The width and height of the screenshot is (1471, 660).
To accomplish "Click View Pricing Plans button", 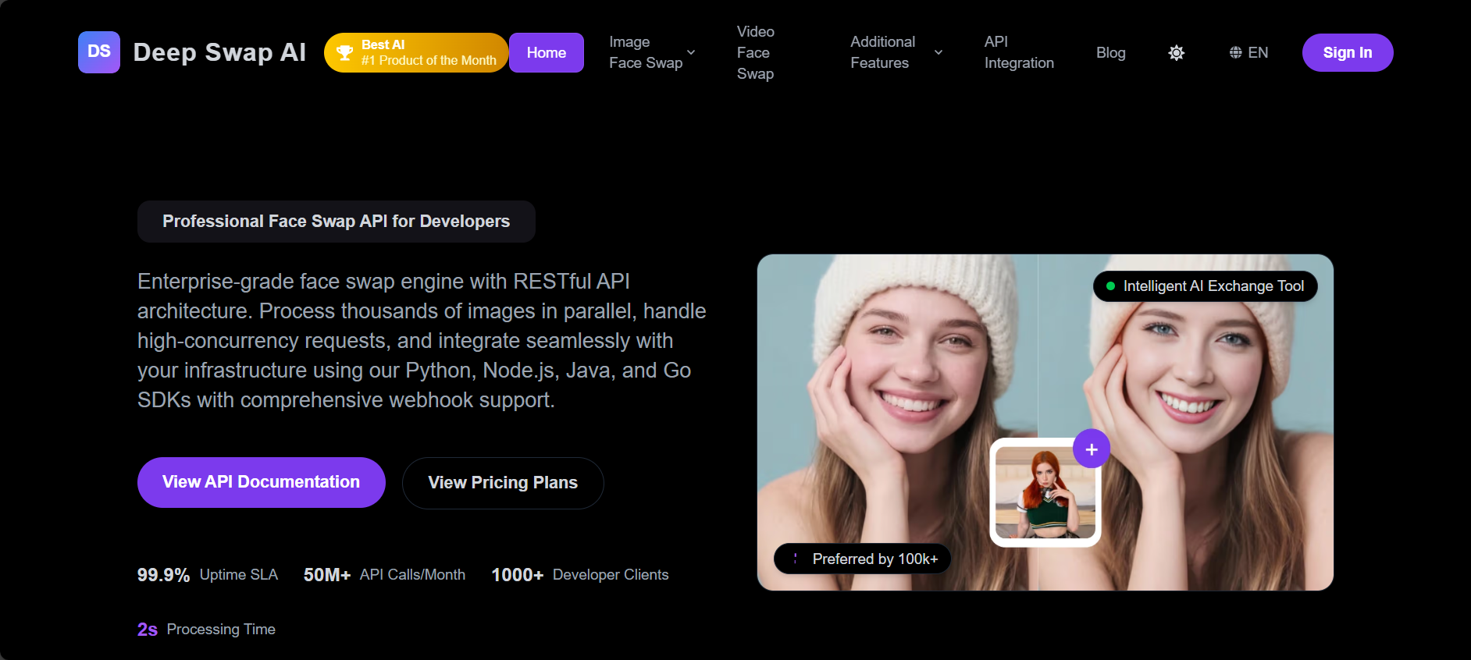I will [x=503, y=483].
